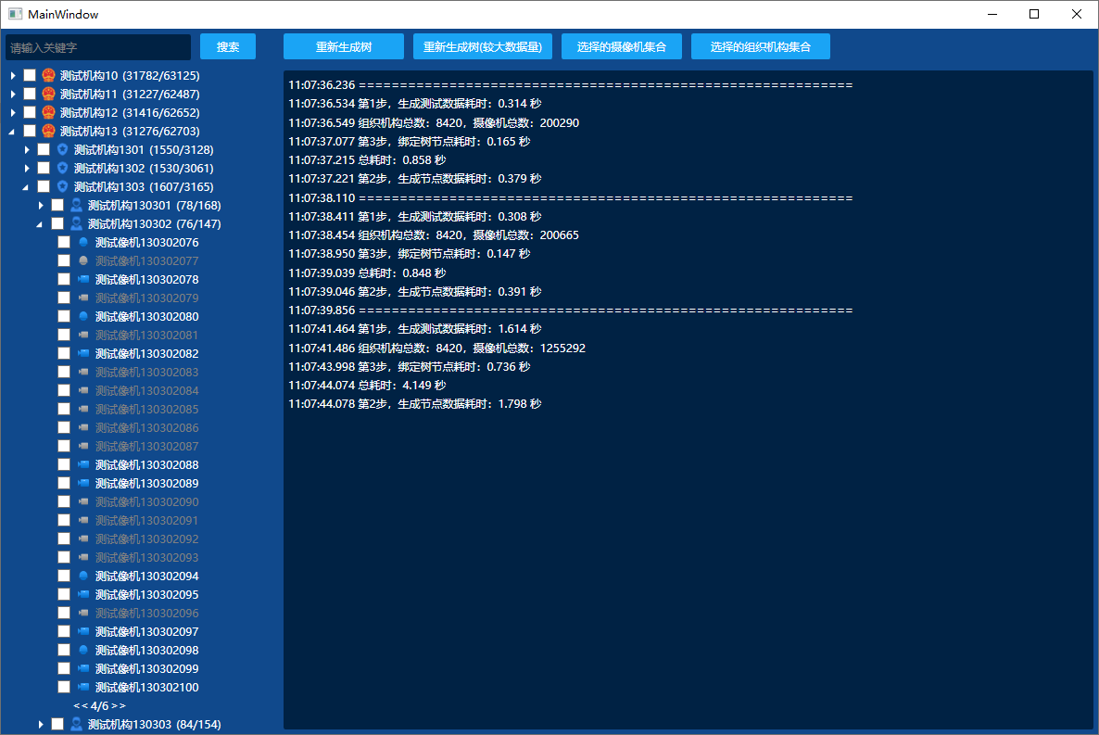Click the red emblem icon of 测试机构12

point(48,112)
